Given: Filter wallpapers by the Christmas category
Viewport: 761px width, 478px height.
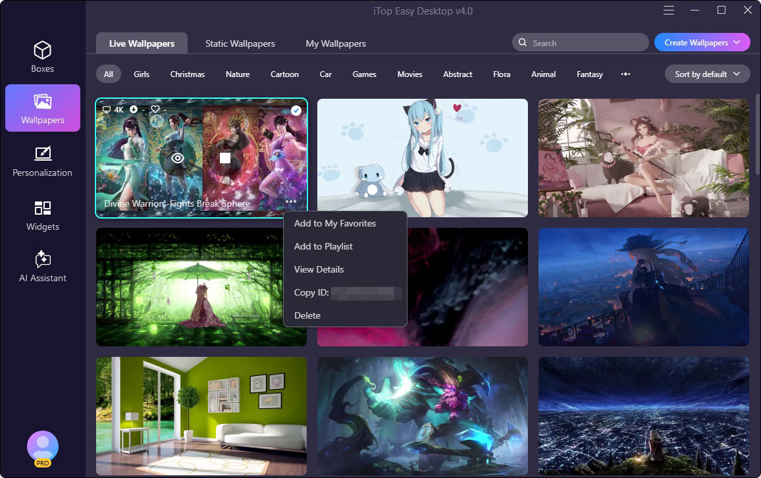Looking at the screenshot, I should click(x=188, y=74).
